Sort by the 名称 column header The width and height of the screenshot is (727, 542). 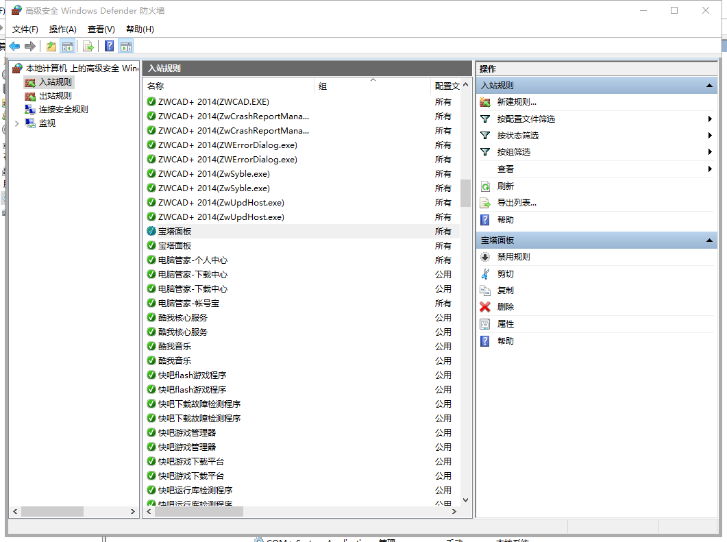[x=229, y=86]
